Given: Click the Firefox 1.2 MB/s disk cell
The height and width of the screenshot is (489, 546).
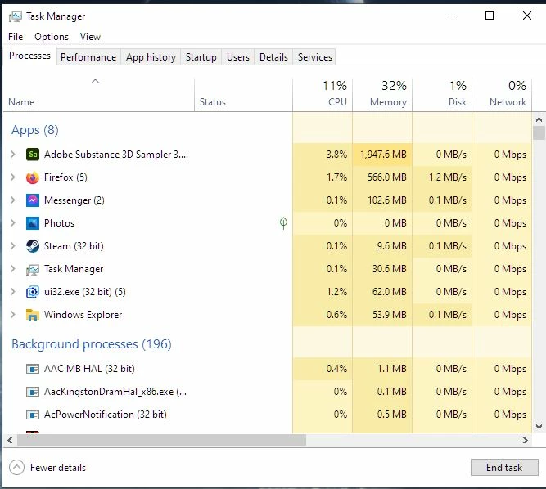Looking at the screenshot, I should click(x=442, y=177).
